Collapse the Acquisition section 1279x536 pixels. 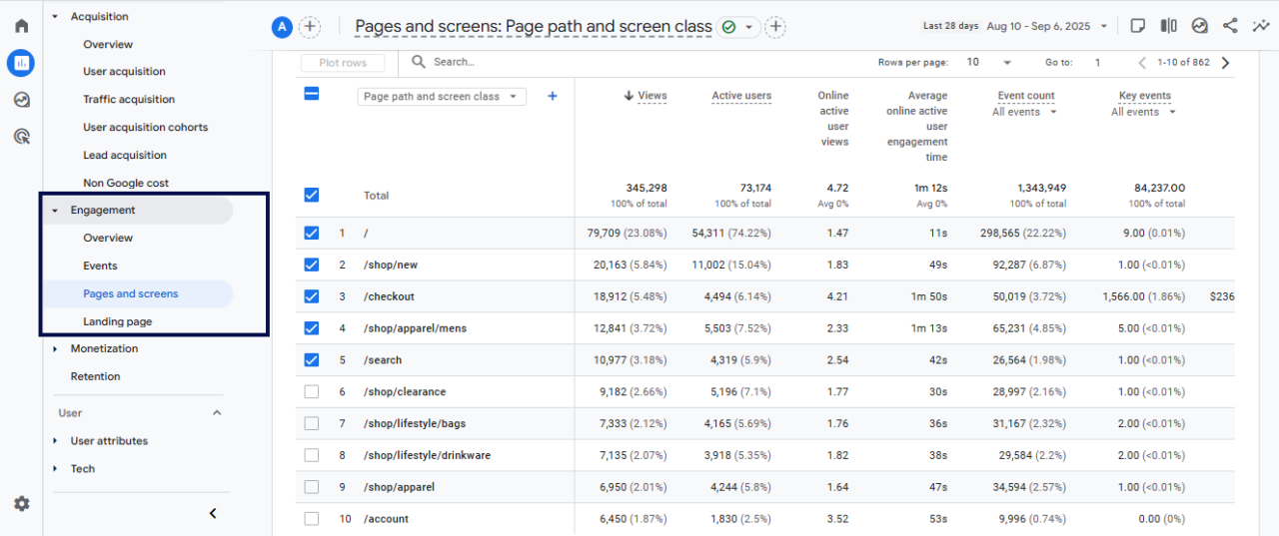click(x=55, y=16)
